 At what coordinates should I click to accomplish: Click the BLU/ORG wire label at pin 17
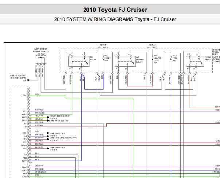(x=39, y=138)
